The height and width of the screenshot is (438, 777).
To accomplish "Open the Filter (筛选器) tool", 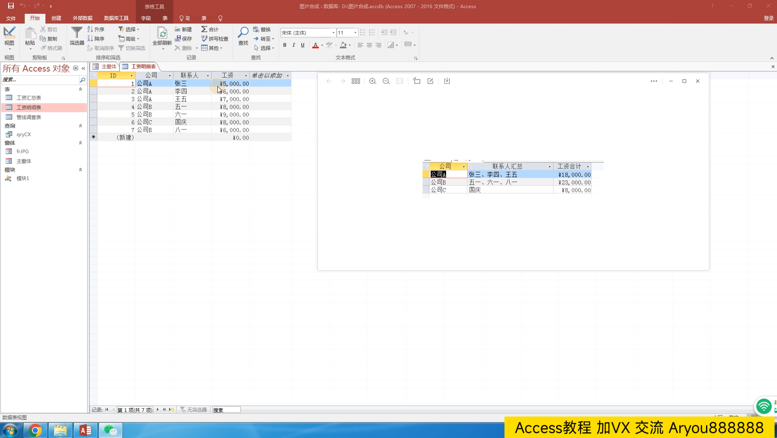I will 77,36.
